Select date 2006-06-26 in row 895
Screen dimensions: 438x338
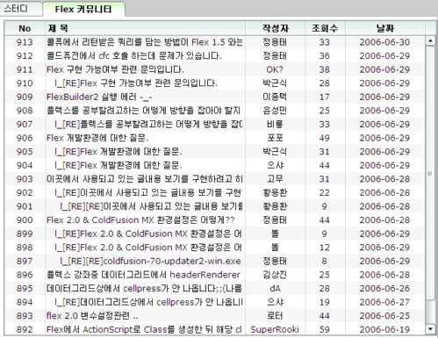pyautogui.click(x=384, y=289)
